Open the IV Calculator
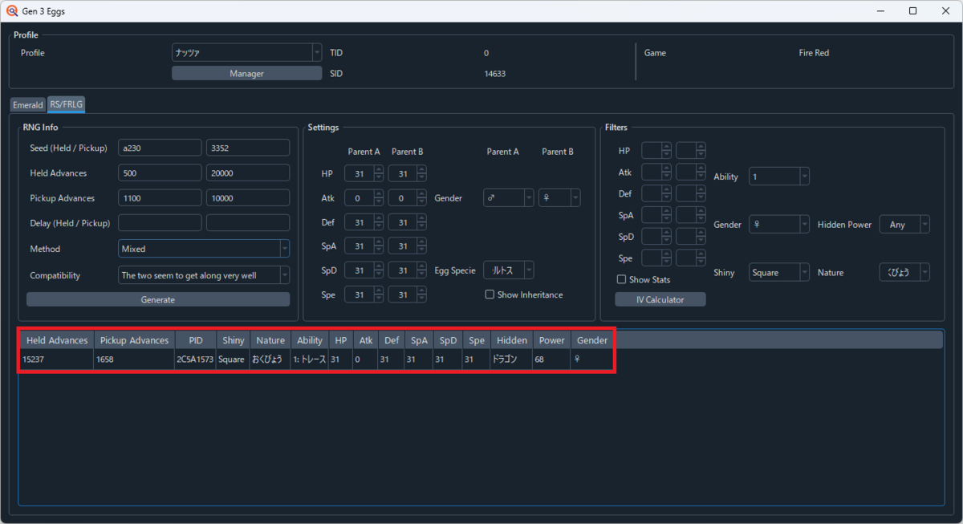Image resolution: width=963 pixels, height=524 pixels. coord(660,299)
